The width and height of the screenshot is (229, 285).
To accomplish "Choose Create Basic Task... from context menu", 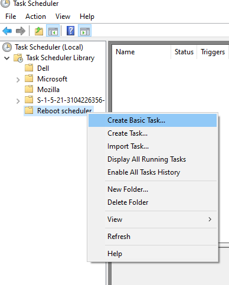I will coord(152,120).
